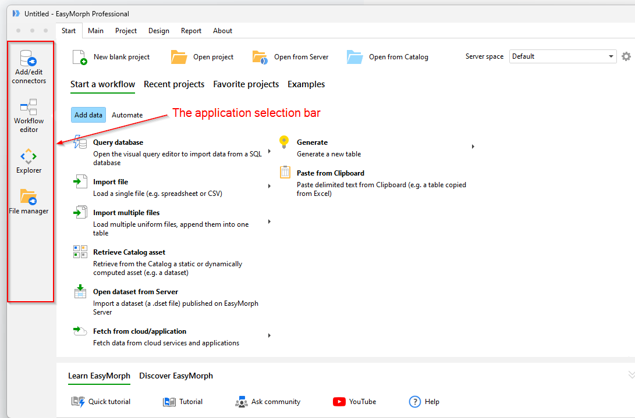Click the Tutorial book icon
The width and height of the screenshot is (635, 418).
click(169, 402)
